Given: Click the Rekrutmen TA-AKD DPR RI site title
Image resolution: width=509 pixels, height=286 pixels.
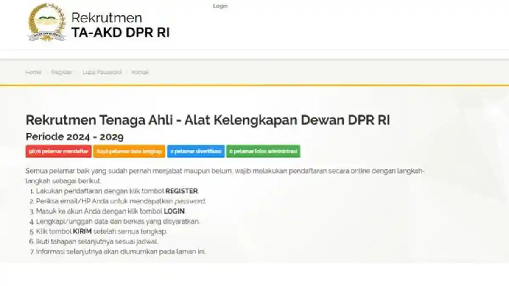Looking at the screenshot, I should 120,25.
